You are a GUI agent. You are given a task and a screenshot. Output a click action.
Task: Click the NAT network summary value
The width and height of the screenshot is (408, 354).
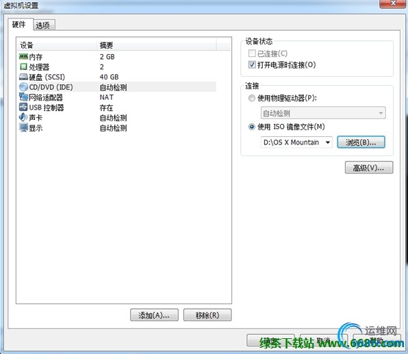click(x=107, y=97)
